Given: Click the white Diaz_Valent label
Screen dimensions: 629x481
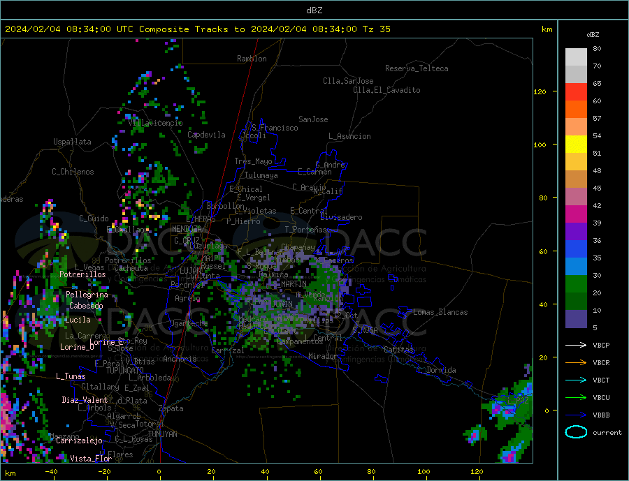Looking at the screenshot, I should [x=85, y=400].
